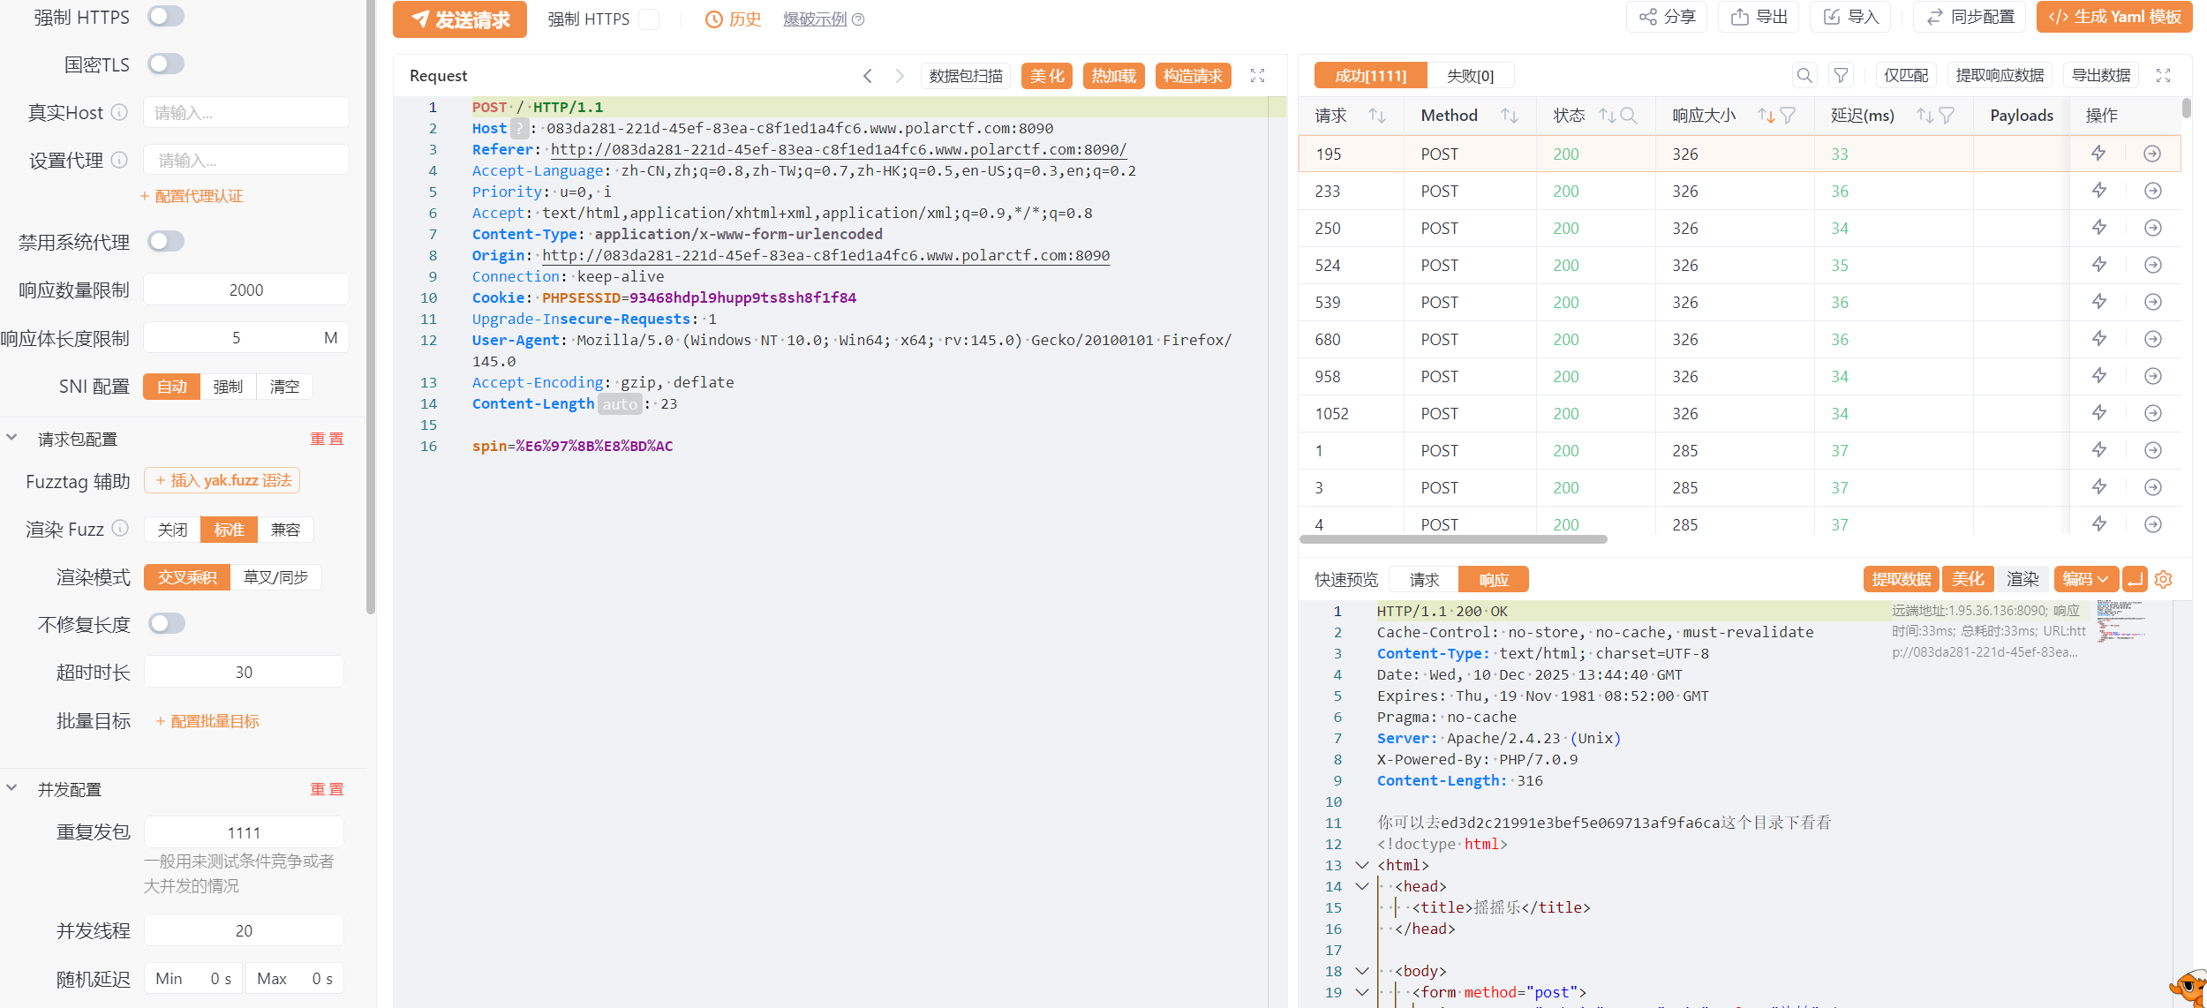
Task: Collapse the 并发配置 section
Action: [12, 789]
